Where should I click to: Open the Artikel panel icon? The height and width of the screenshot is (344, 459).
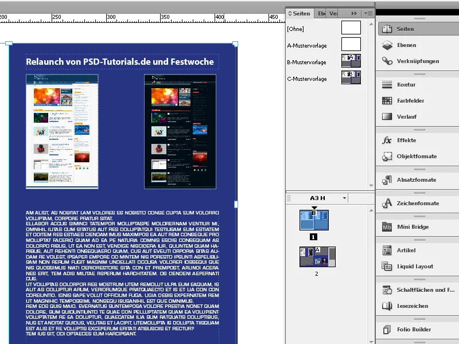click(387, 250)
